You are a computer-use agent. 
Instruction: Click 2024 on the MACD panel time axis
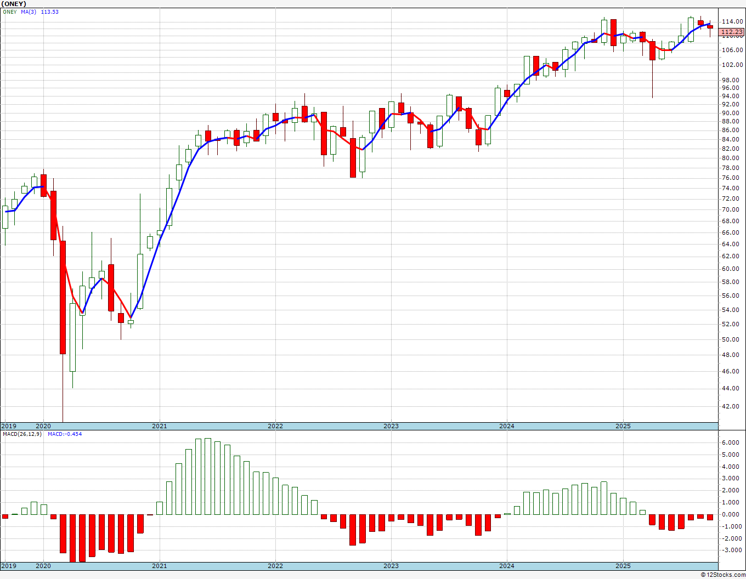click(507, 566)
